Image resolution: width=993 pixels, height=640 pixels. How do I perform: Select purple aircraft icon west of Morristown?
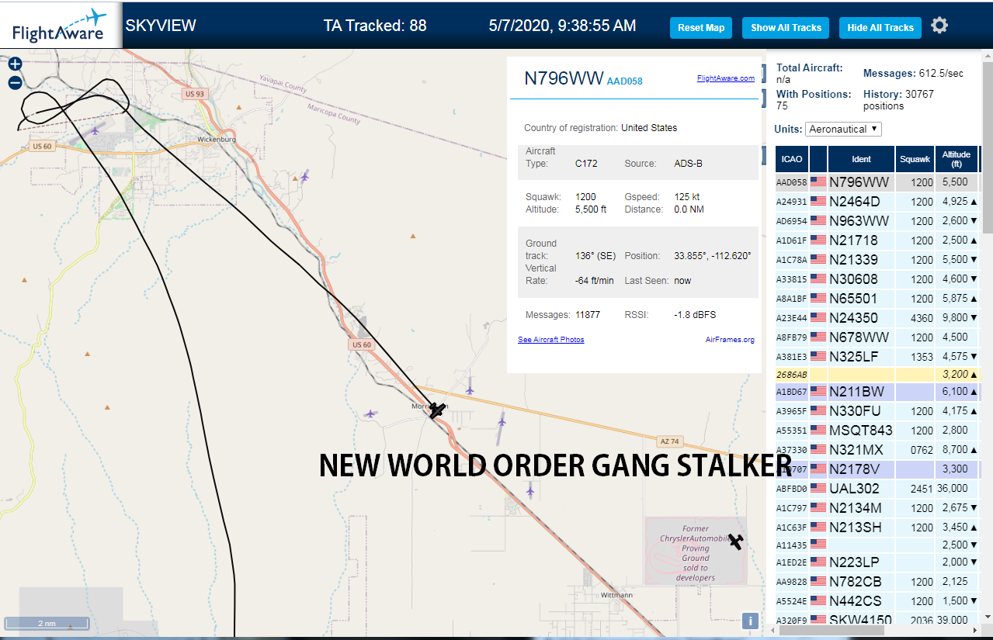click(370, 413)
